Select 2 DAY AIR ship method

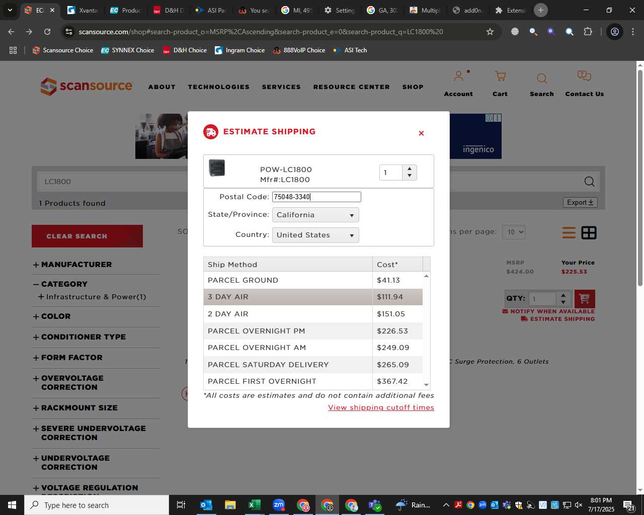pos(313,314)
